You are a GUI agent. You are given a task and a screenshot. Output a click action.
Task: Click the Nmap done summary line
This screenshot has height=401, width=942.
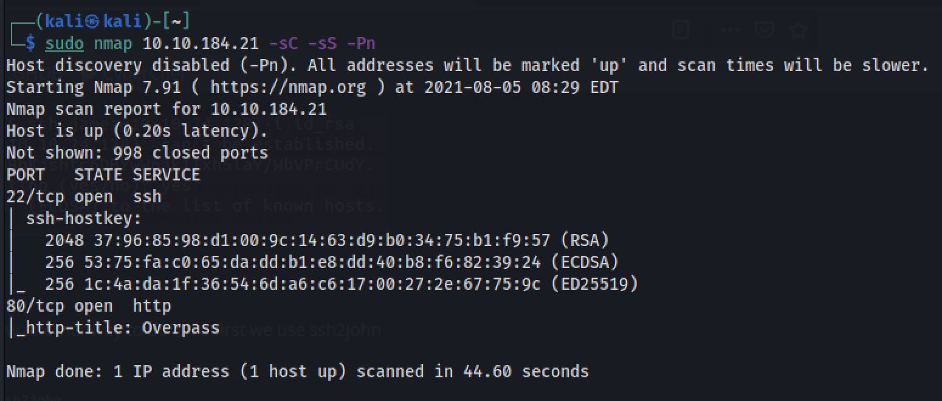(298, 372)
